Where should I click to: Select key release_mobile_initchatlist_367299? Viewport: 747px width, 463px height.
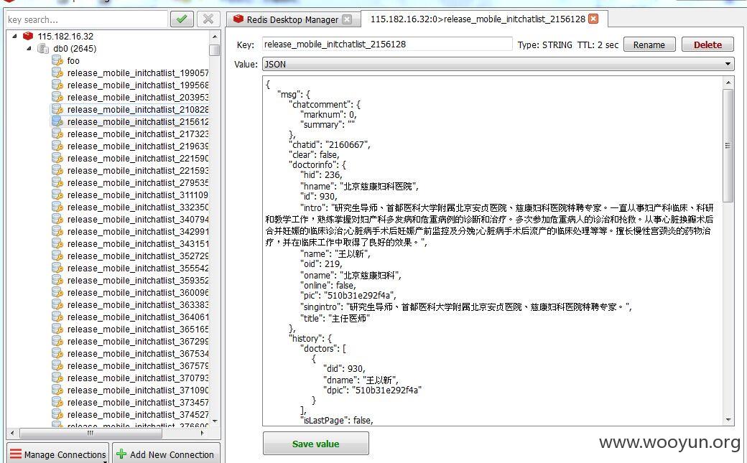tap(138, 342)
